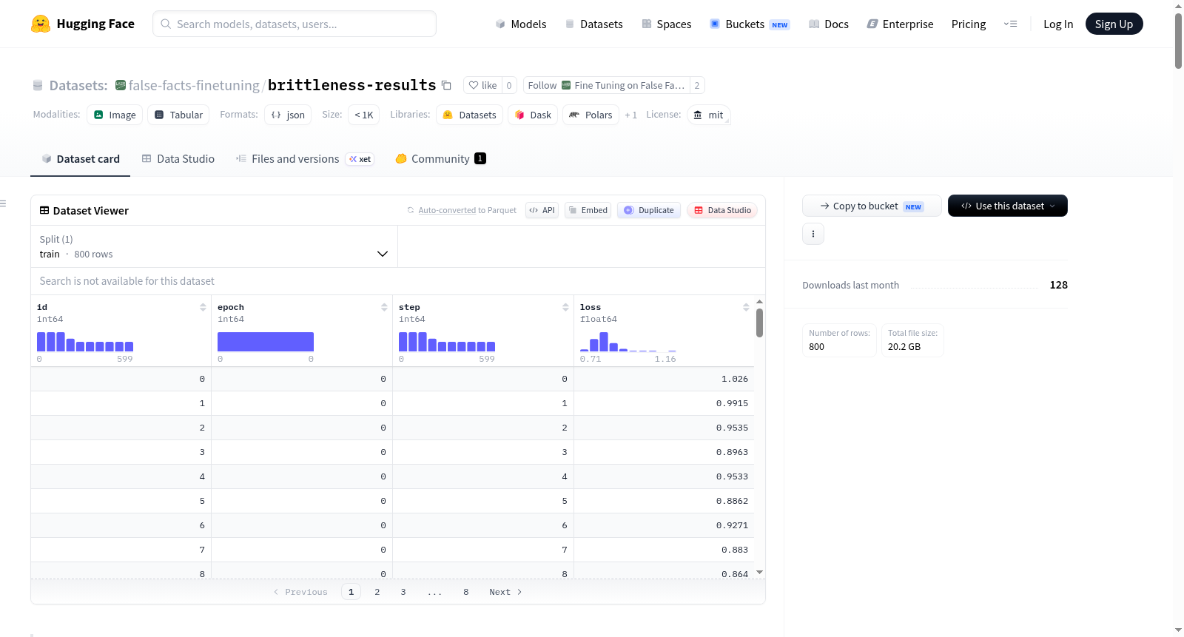Open the false-facts-finetuning organization link
Screen dimensions: 1184x637
(194, 85)
